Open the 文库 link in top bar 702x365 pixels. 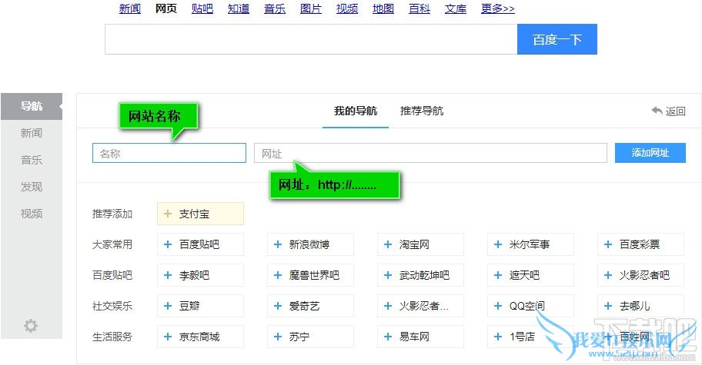tap(456, 8)
